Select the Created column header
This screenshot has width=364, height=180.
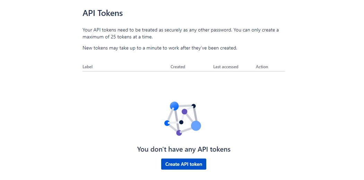(x=177, y=67)
